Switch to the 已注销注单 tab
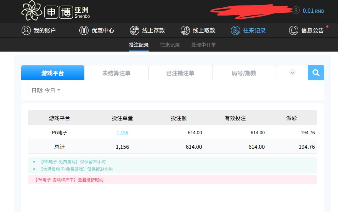The width and height of the screenshot is (338, 212). pyautogui.click(x=180, y=73)
